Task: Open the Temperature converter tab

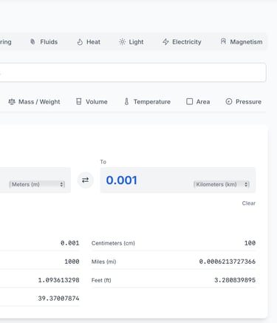Action: (x=147, y=102)
